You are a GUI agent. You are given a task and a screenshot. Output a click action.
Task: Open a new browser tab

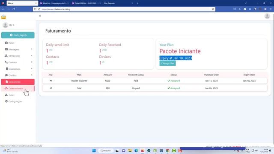(x=137, y=3)
